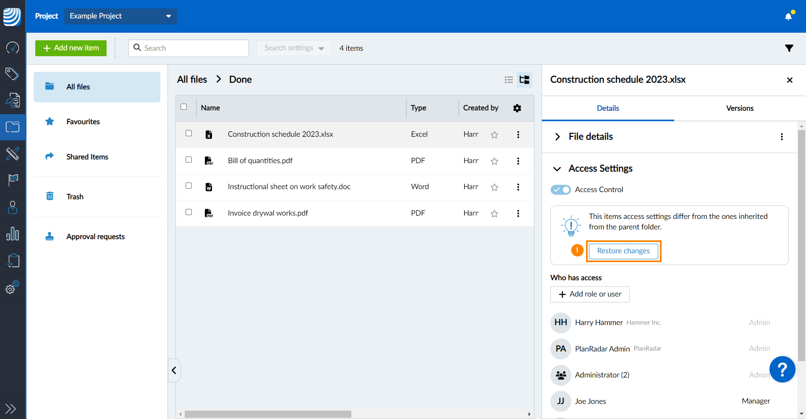Click the filter funnel icon
Viewport: 806px width, 419px height.
[x=789, y=48]
